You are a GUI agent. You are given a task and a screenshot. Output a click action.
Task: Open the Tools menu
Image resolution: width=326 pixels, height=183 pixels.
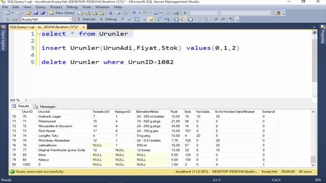[87, 7]
